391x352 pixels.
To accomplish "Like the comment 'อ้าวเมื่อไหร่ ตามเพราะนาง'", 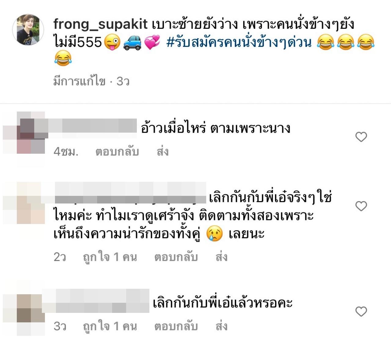I will tap(361, 137).
